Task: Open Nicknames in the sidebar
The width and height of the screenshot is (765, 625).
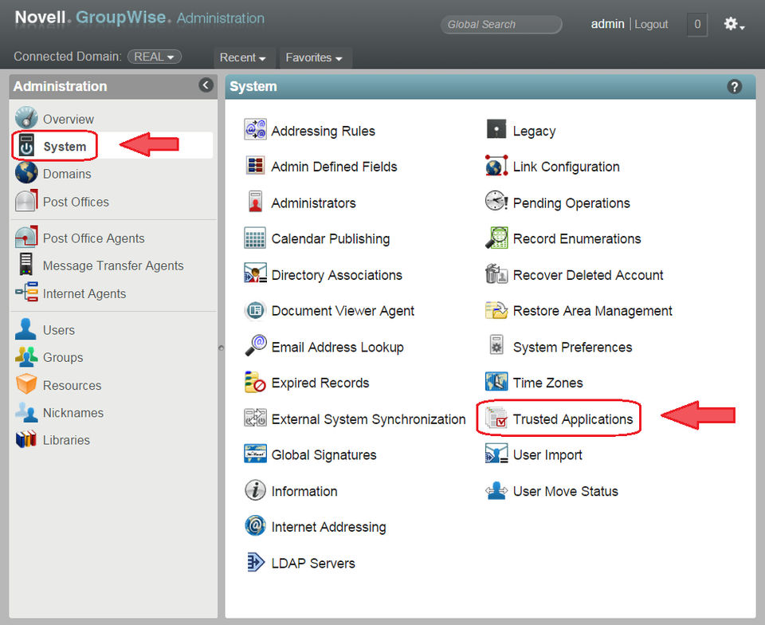Action: (x=73, y=413)
